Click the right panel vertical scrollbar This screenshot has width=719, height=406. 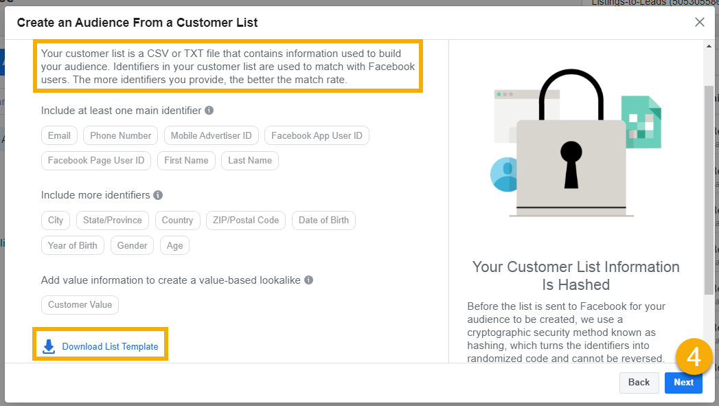click(x=709, y=190)
